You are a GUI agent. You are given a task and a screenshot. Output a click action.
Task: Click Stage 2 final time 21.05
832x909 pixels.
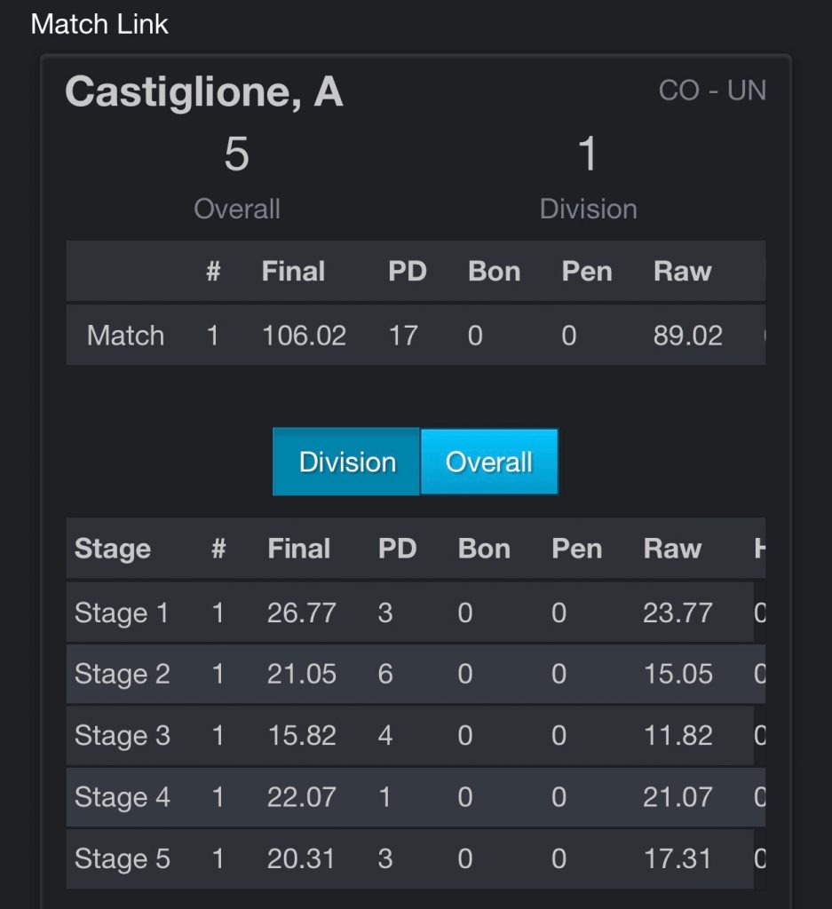coord(302,675)
